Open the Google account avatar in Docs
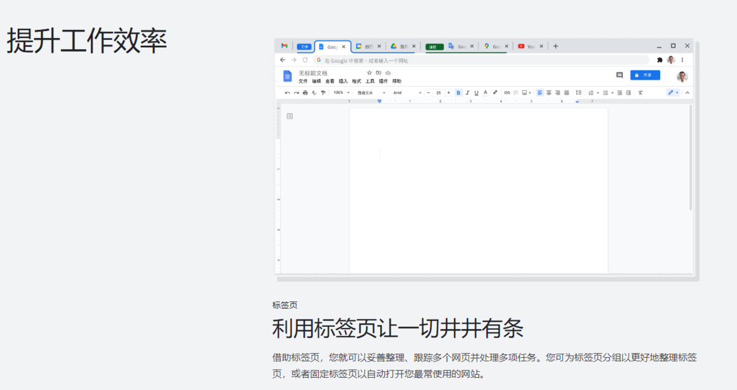This screenshot has width=737, height=390. [682, 76]
